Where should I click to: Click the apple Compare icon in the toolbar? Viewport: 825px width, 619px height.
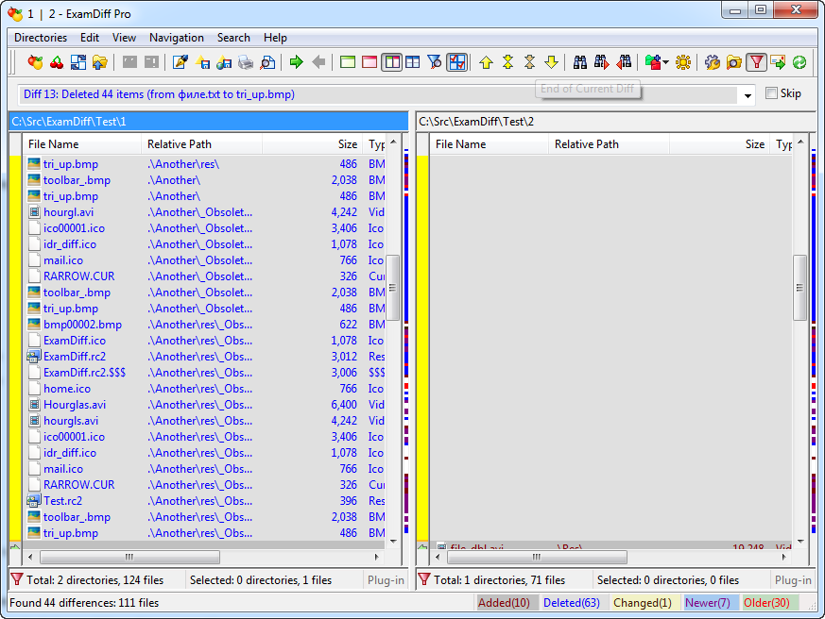pyautogui.click(x=35, y=62)
